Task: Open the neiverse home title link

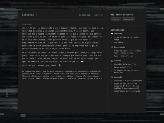Action: [x=28, y=15]
